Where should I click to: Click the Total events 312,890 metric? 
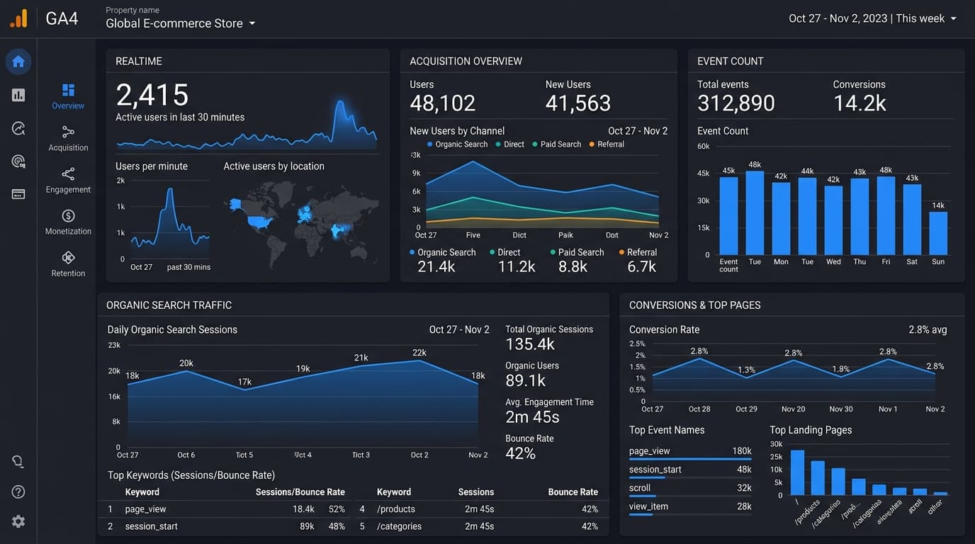click(736, 96)
